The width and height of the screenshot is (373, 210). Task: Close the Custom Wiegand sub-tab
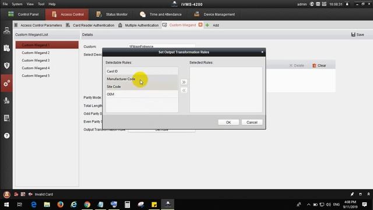200,24
